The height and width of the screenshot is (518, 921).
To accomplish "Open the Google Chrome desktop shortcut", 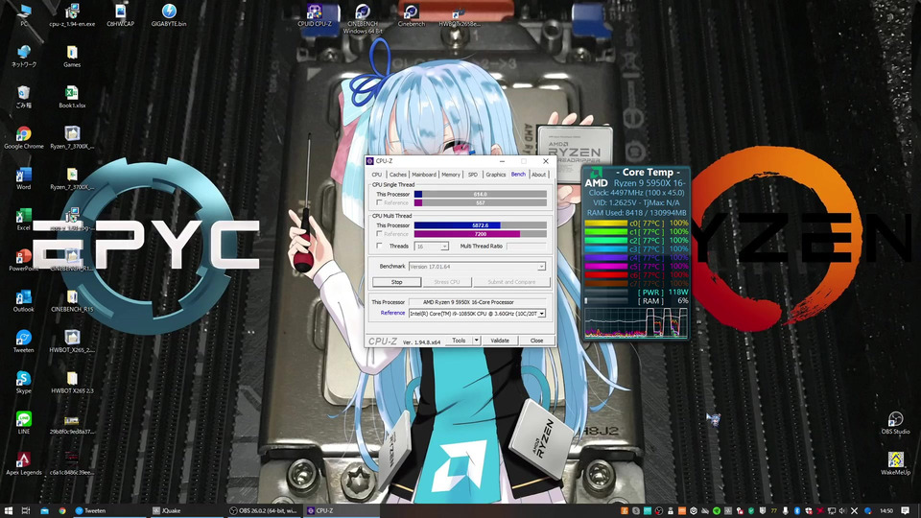I will click(x=23, y=137).
